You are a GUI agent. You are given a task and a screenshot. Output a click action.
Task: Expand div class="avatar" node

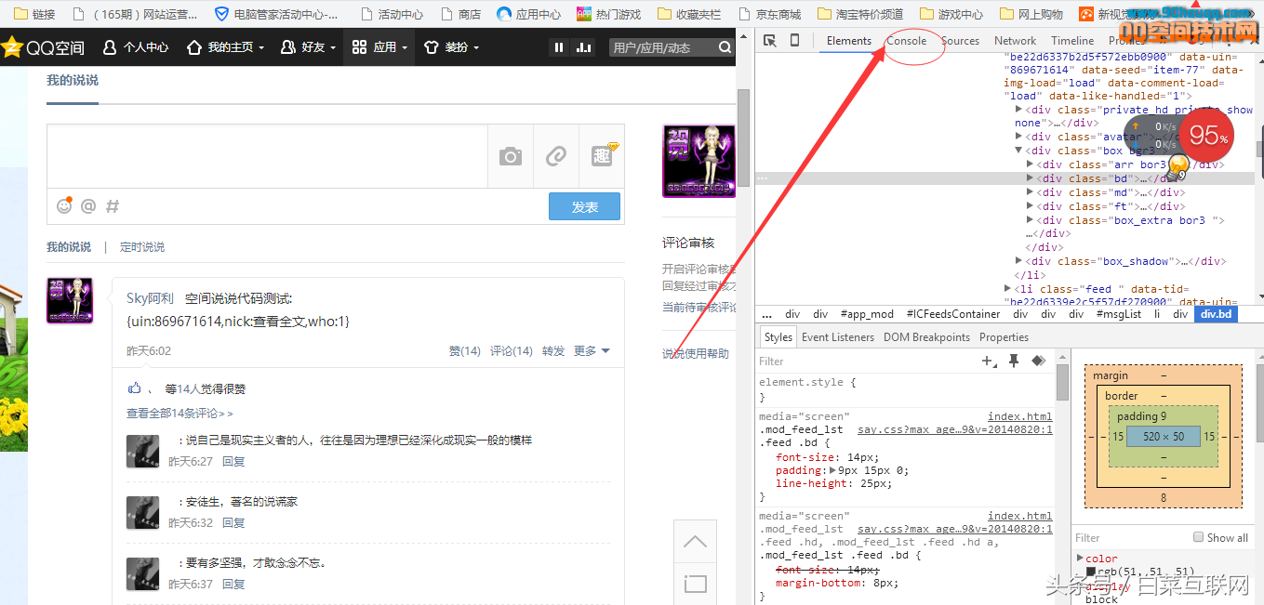point(1018,137)
